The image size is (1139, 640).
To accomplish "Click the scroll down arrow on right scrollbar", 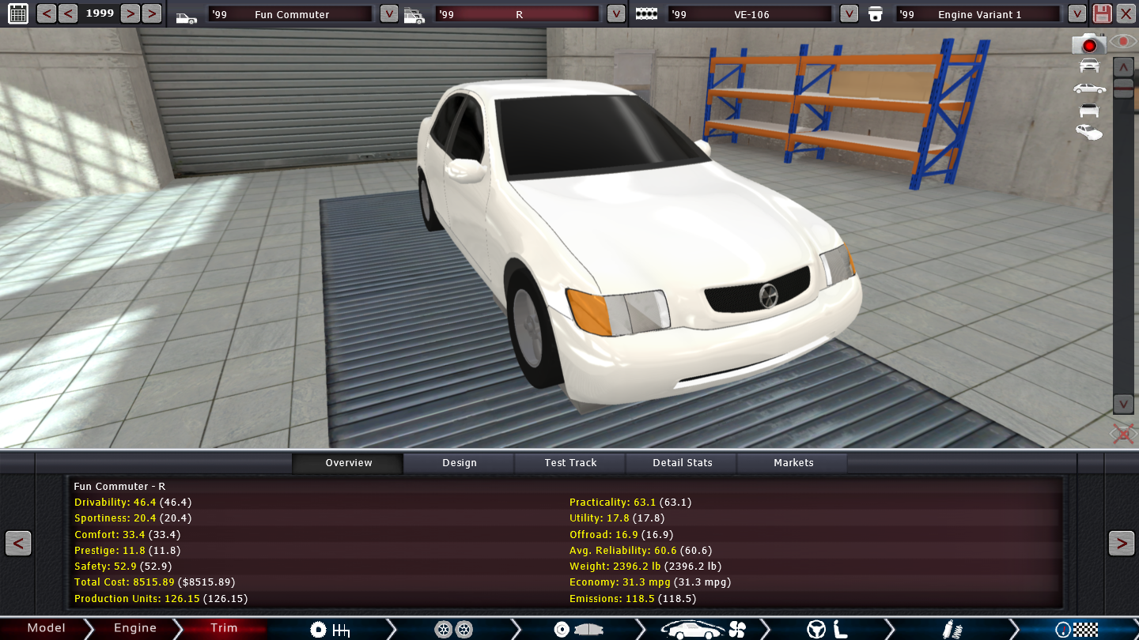I will pyautogui.click(x=1123, y=404).
